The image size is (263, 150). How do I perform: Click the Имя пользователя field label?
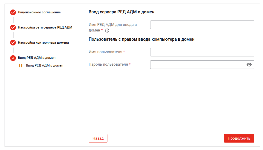tap(105, 52)
